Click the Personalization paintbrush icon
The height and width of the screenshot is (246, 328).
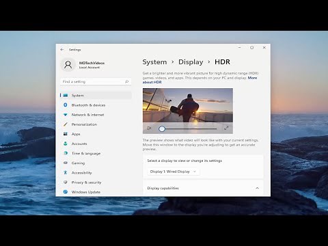(x=66, y=124)
